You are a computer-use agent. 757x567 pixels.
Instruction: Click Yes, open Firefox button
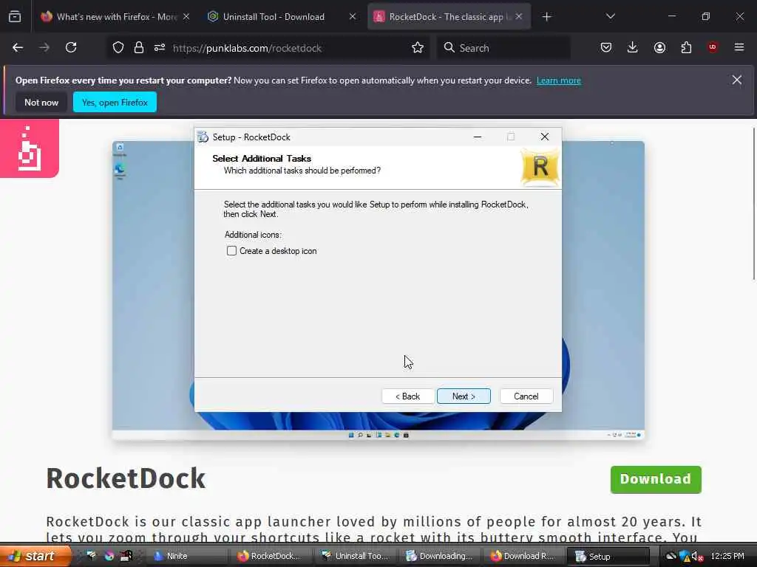[115, 102]
